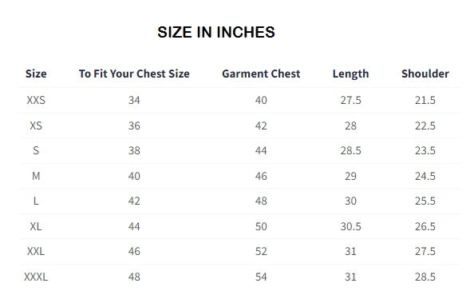
Task: Click the Garment Chest column header
Action: pos(261,74)
